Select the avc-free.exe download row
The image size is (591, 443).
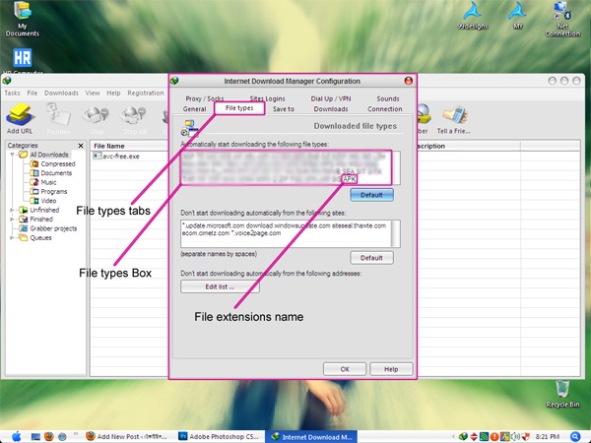coord(128,156)
